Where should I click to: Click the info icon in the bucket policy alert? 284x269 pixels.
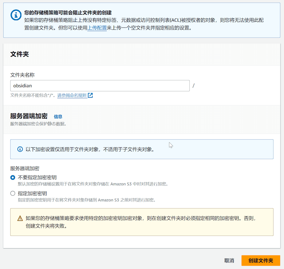click(16, 15)
